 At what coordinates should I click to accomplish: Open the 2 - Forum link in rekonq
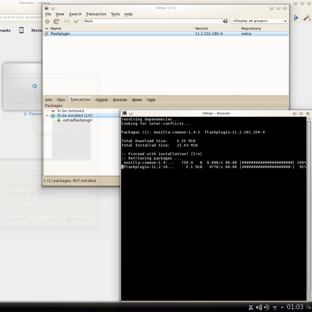click(33, 114)
